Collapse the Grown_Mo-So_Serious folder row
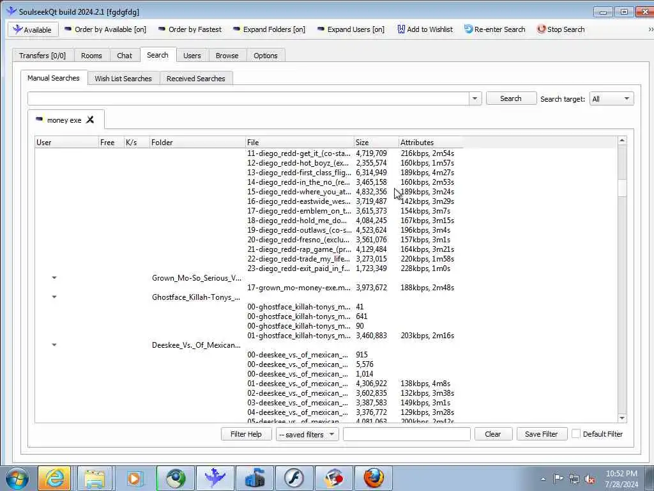 coord(54,277)
